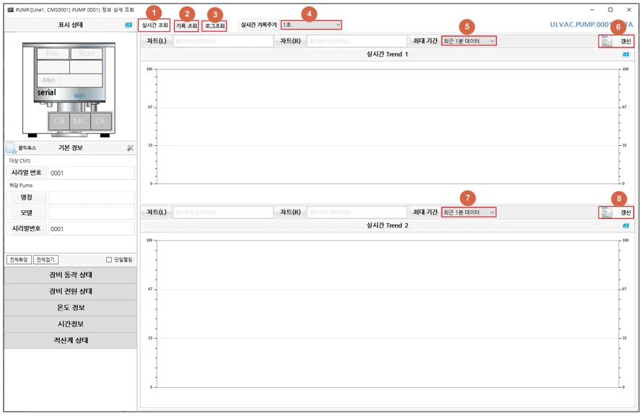Image resolution: width=644 pixels, height=416 pixels.
Task: Open 최대 기간 dropdown for Trend 1
Action: [469, 41]
